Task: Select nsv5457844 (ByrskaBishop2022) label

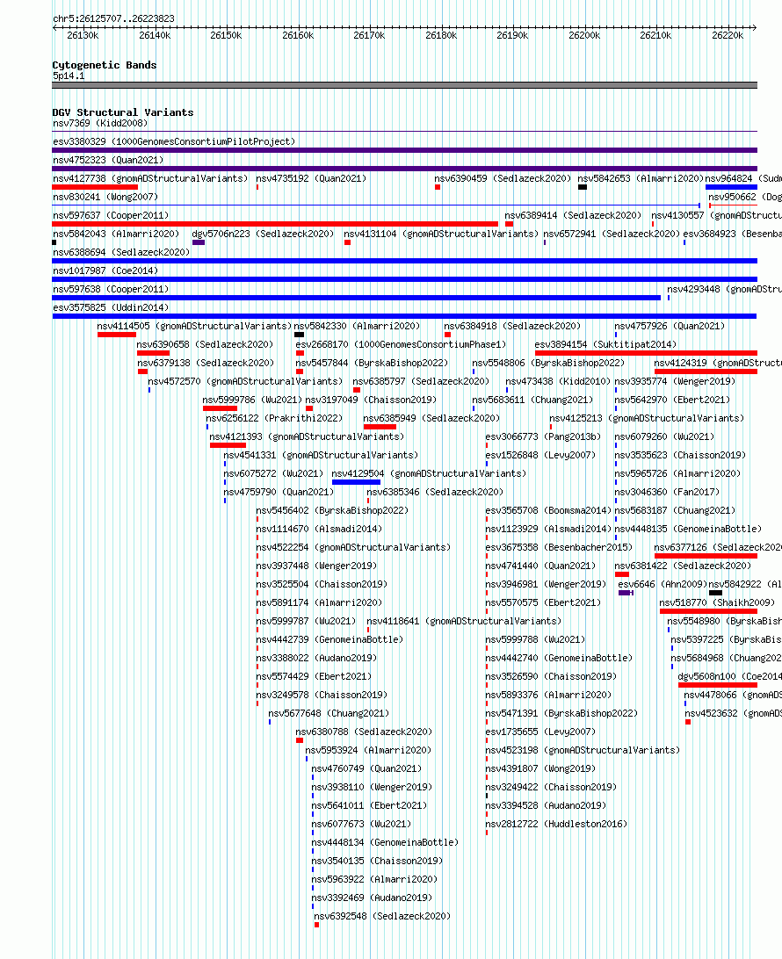Action: [x=372, y=362]
